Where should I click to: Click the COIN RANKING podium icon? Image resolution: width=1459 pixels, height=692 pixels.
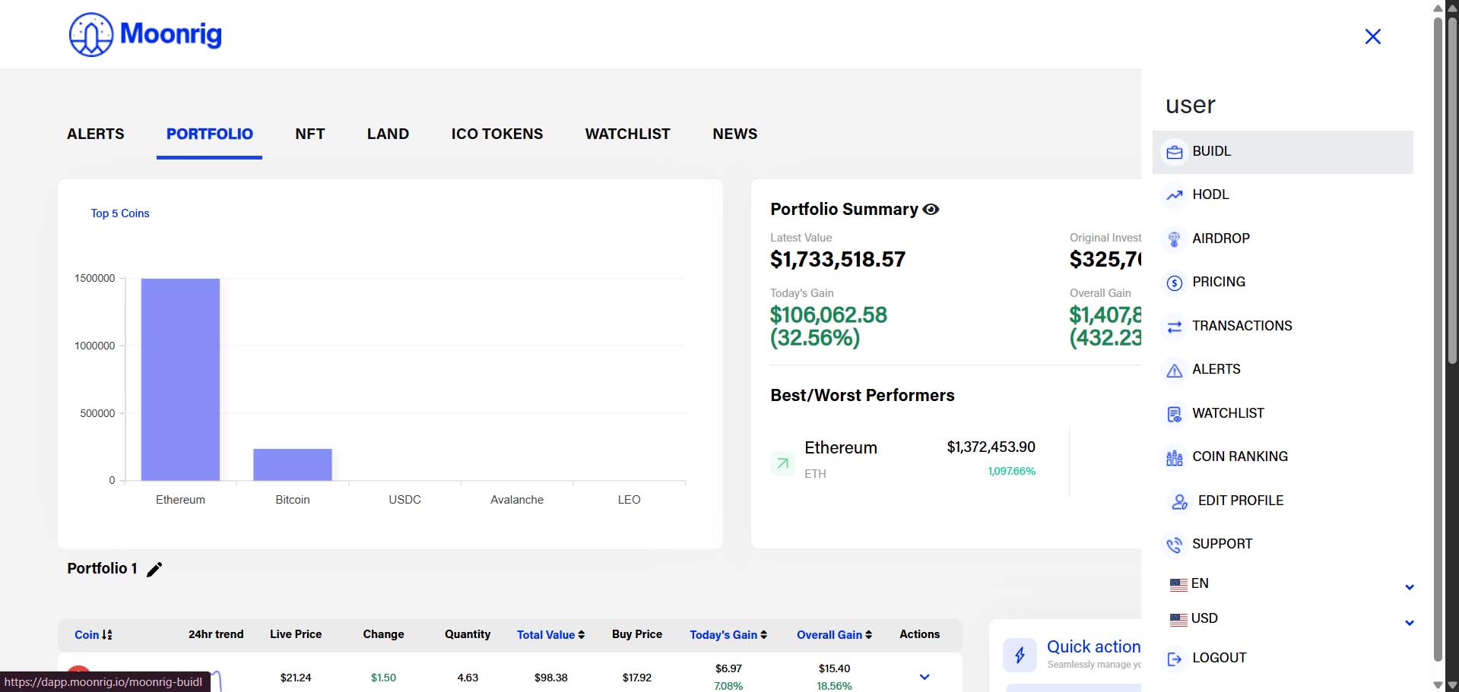tap(1175, 457)
